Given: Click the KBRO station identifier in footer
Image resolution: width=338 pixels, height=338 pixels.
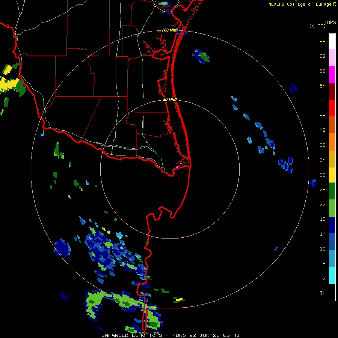Looking at the screenshot, I should [179, 335].
